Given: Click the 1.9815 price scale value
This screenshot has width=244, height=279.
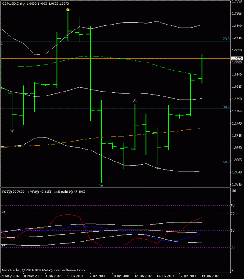Looking at the screenshot, I should [237, 87].
